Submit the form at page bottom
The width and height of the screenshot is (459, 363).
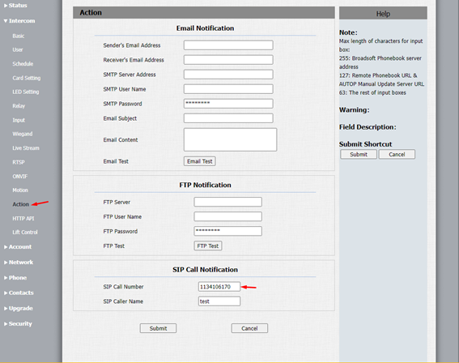(x=158, y=328)
